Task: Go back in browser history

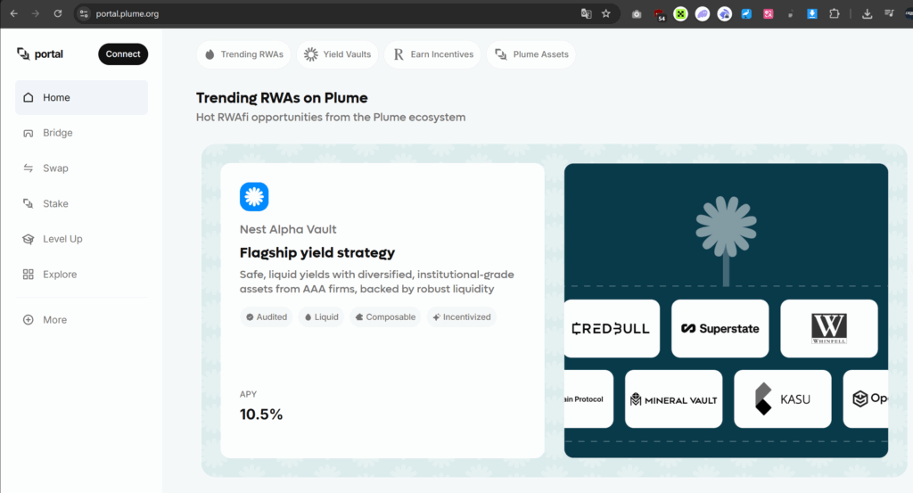Action: pyautogui.click(x=14, y=13)
